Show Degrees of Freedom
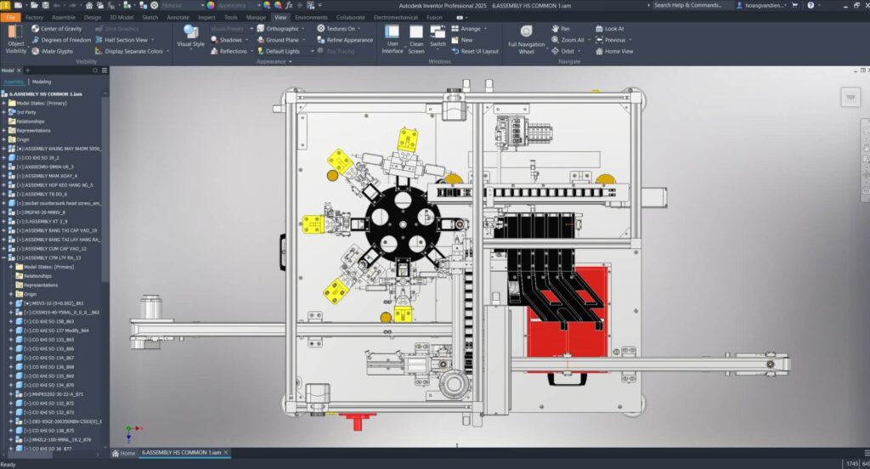Viewport: 870px width, 469px height. pos(61,40)
